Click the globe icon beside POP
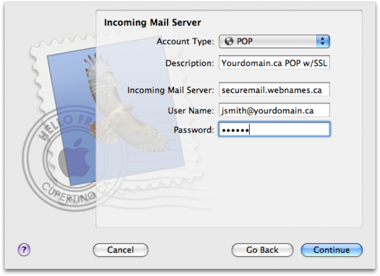Screen dimensions: 380x276 (x=229, y=41)
